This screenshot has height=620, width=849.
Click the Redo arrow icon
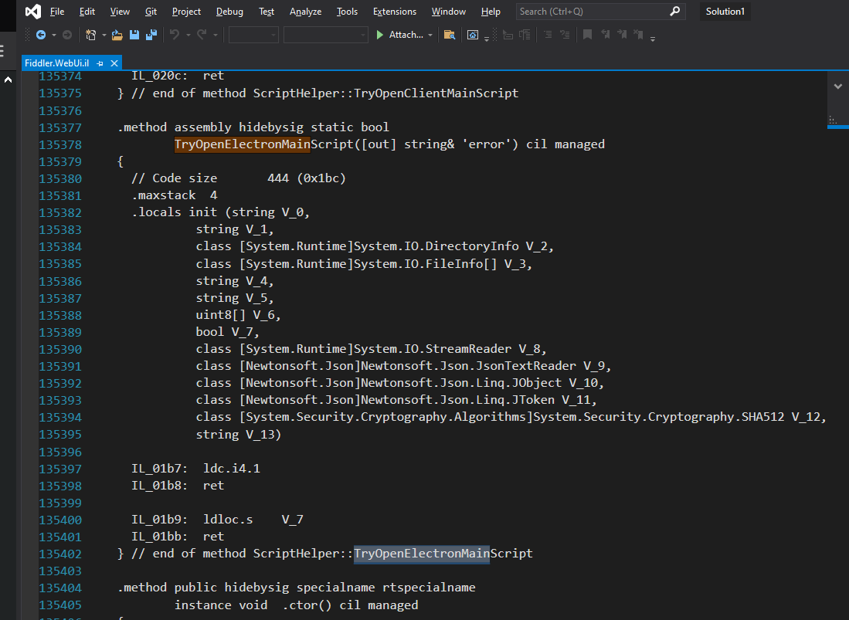[202, 36]
